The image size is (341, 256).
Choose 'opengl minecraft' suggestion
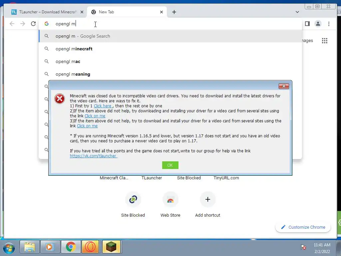pos(170,49)
